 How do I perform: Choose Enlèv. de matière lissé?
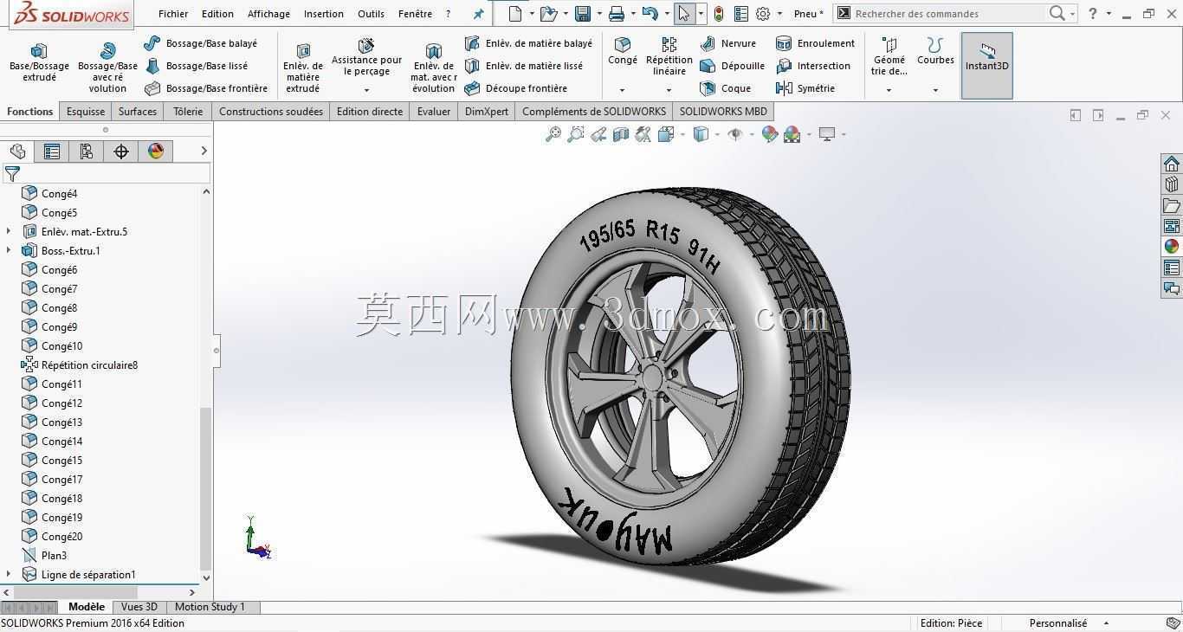tap(523, 66)
